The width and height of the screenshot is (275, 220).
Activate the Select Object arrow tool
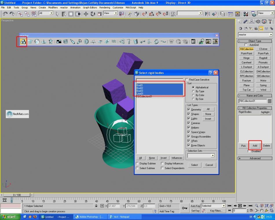pos(57,14)
